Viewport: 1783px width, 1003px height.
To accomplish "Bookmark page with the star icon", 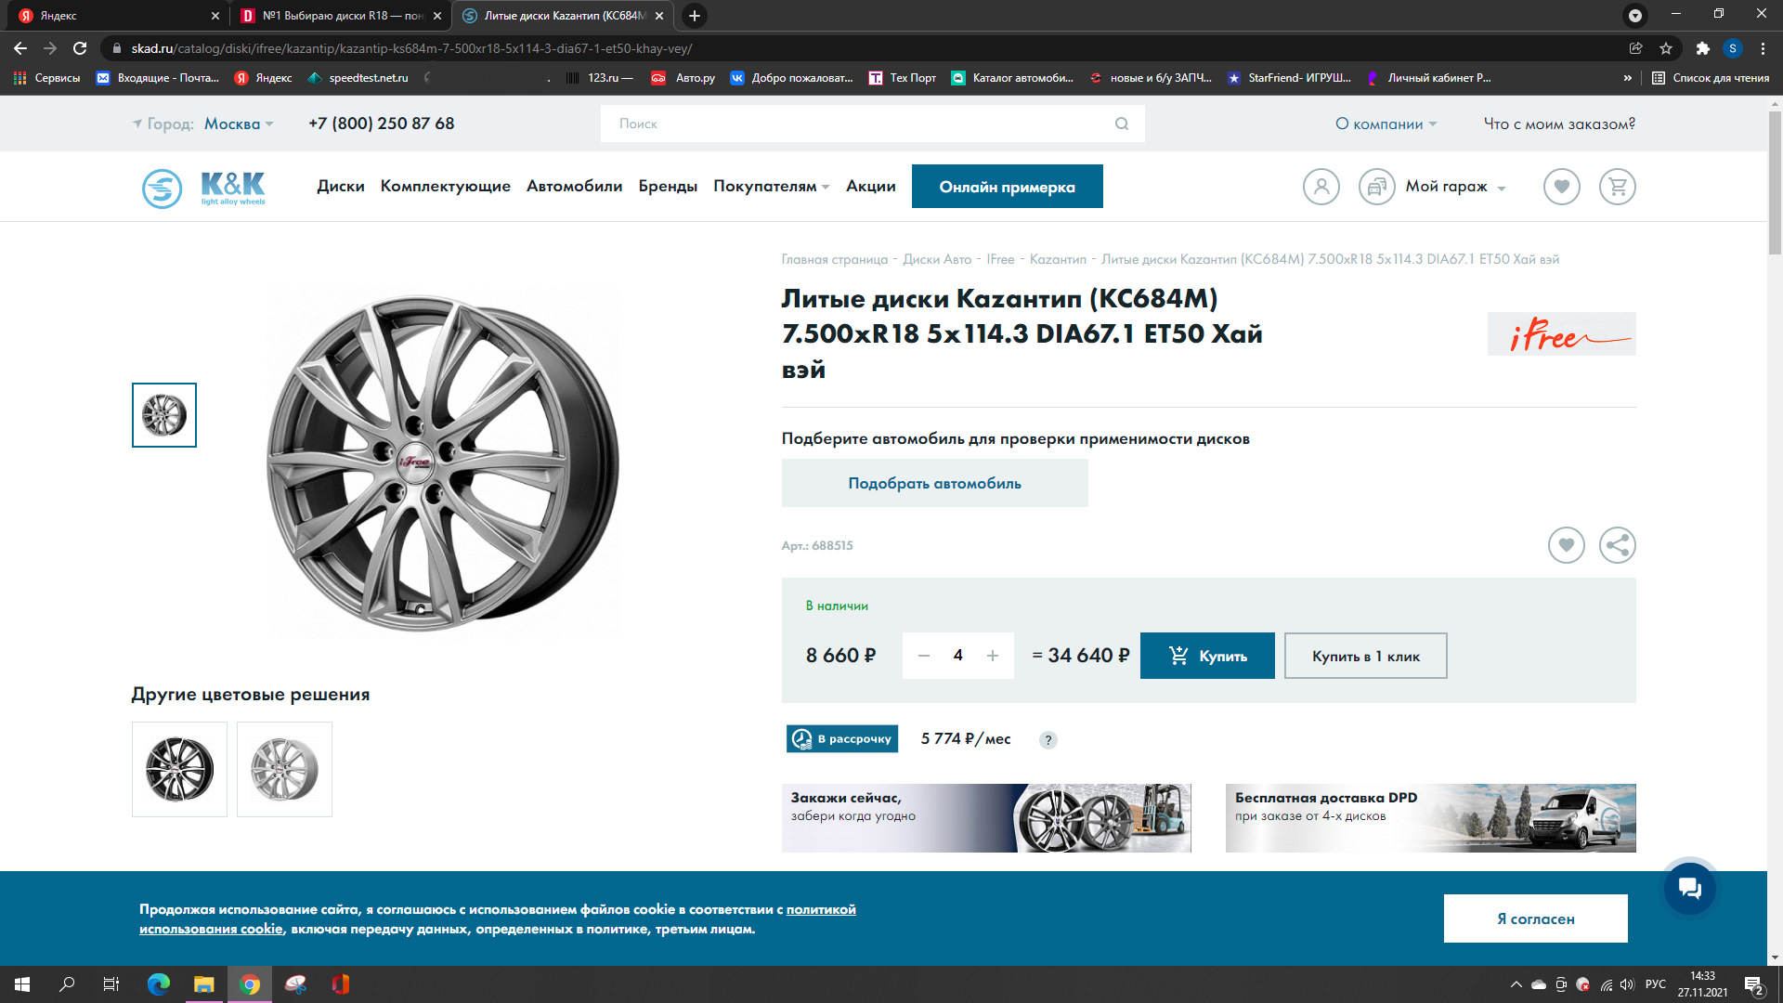I will [1666, 48].
